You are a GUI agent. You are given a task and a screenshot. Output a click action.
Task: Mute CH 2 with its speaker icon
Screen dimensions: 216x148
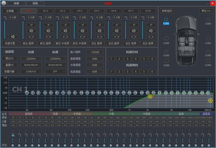coord(48,31)
